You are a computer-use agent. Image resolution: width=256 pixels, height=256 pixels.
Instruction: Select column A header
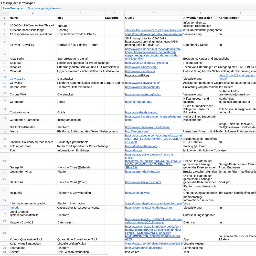point(33,13)
